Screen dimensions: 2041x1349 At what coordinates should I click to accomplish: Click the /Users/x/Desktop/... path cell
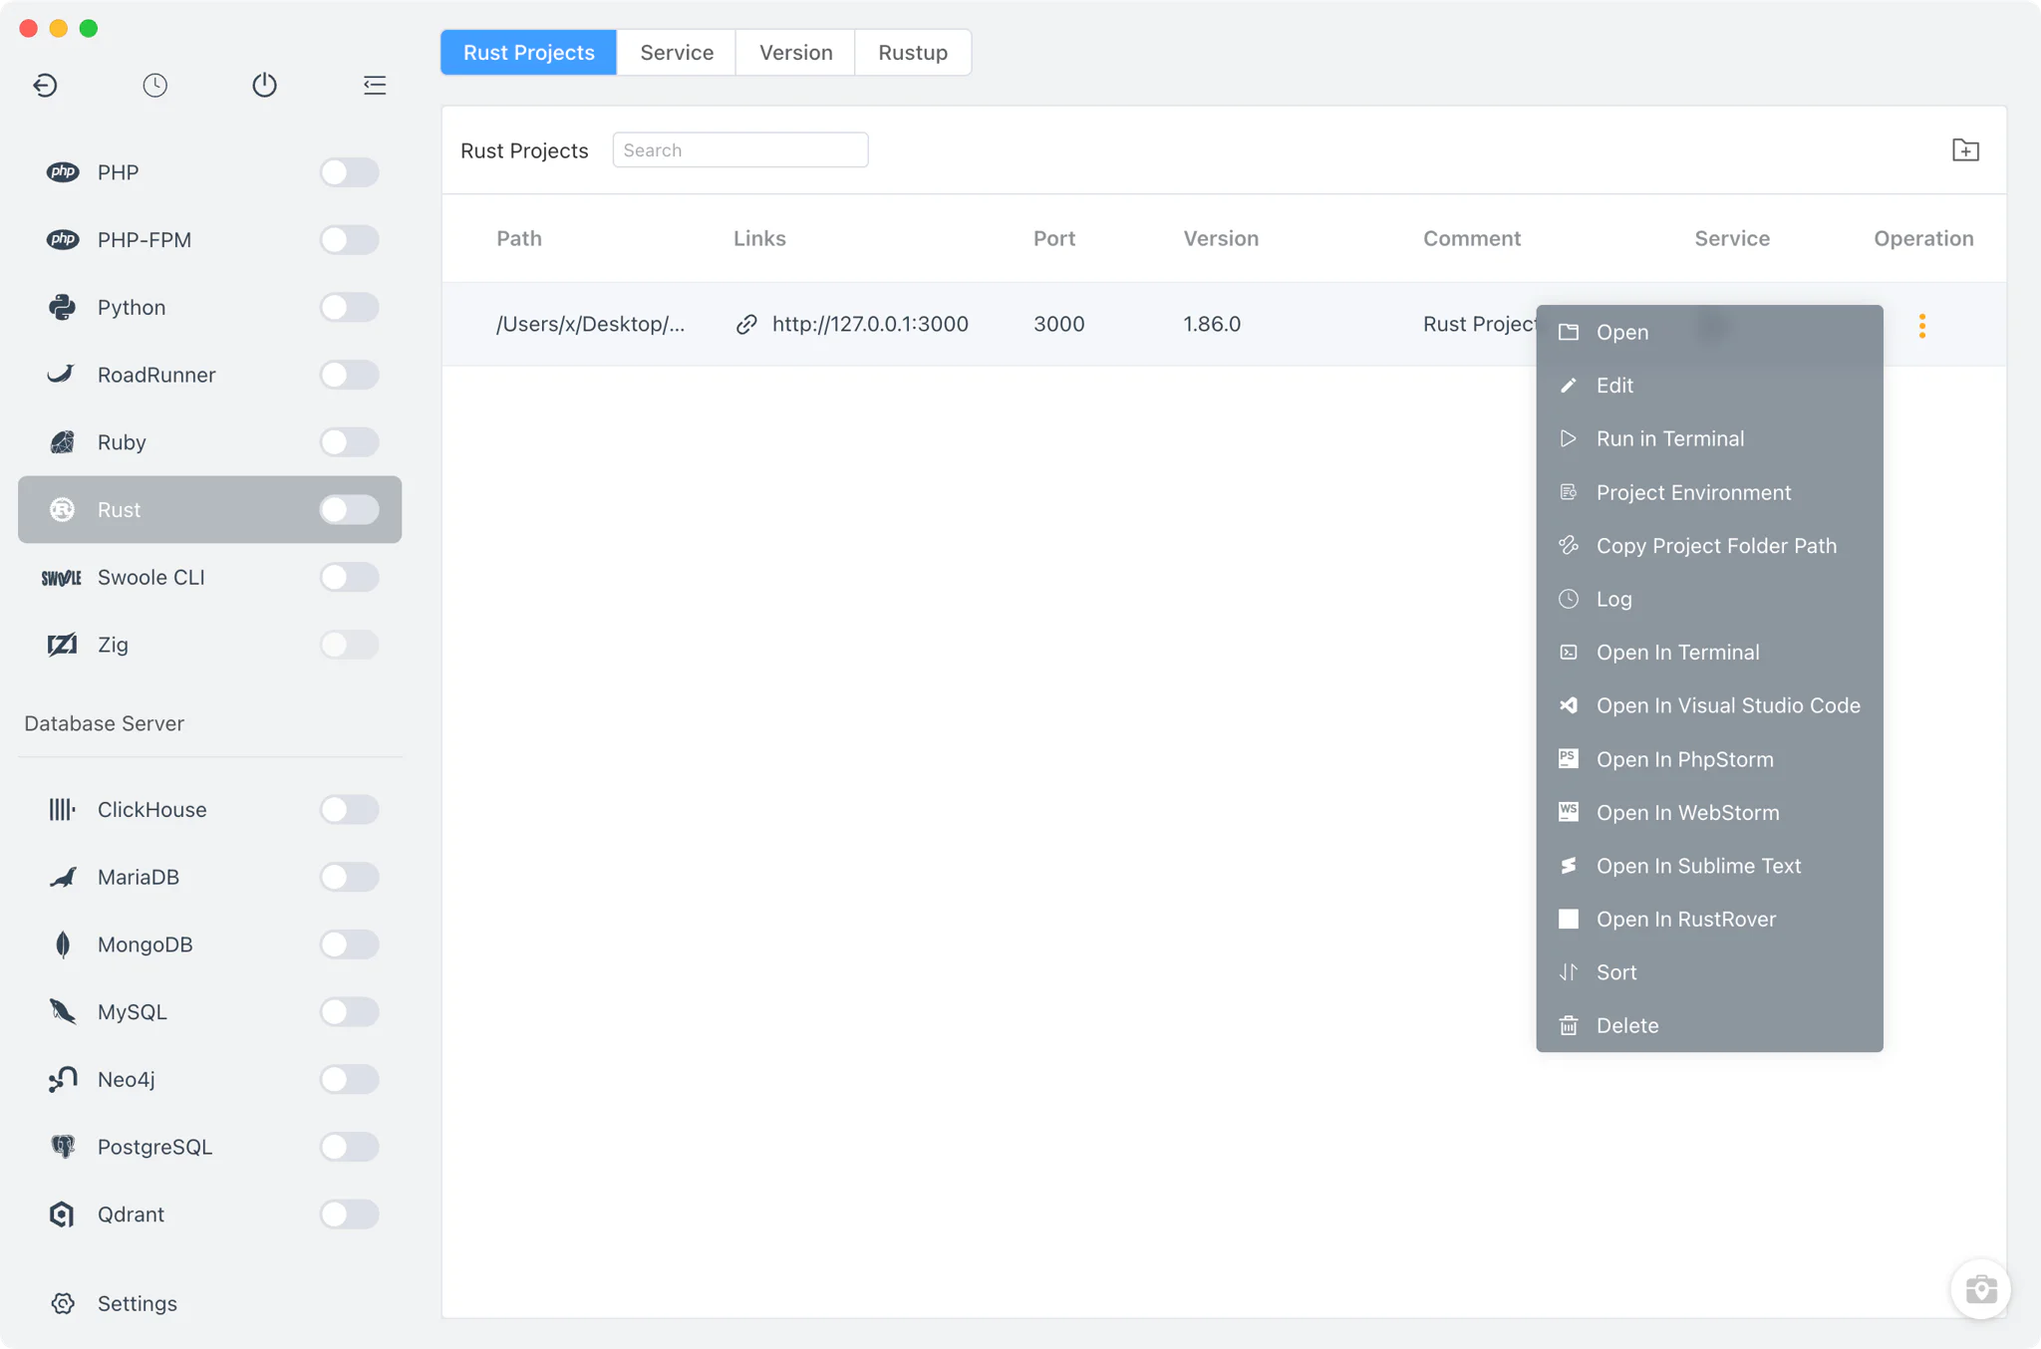coord(591,325)
